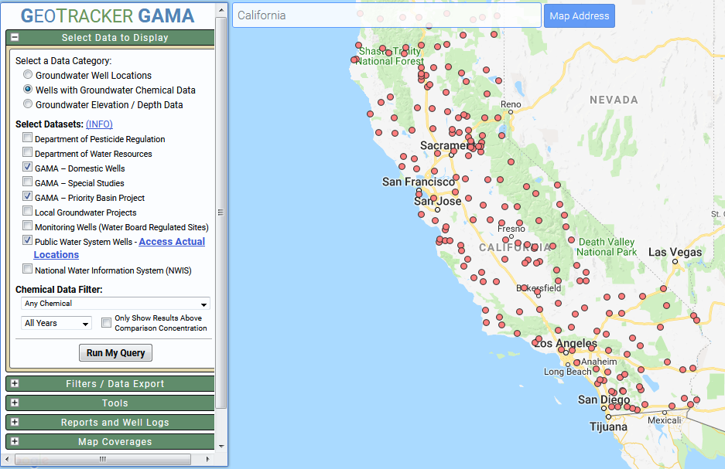Check the Local Groundwater Projects box

click(x=28, y=212)
